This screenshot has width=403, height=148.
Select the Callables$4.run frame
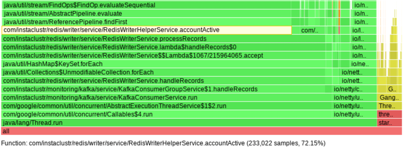point(167,114)
